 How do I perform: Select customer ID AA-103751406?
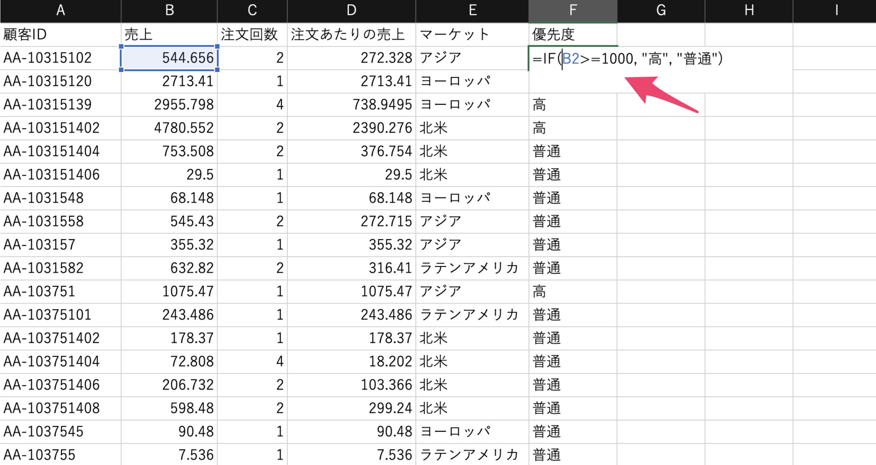pos(61,385)
